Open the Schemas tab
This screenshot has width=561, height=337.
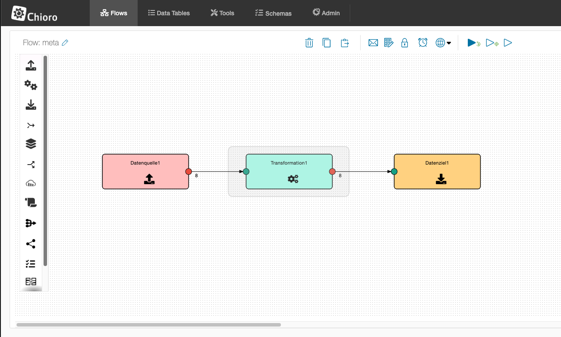coord(274,13)
